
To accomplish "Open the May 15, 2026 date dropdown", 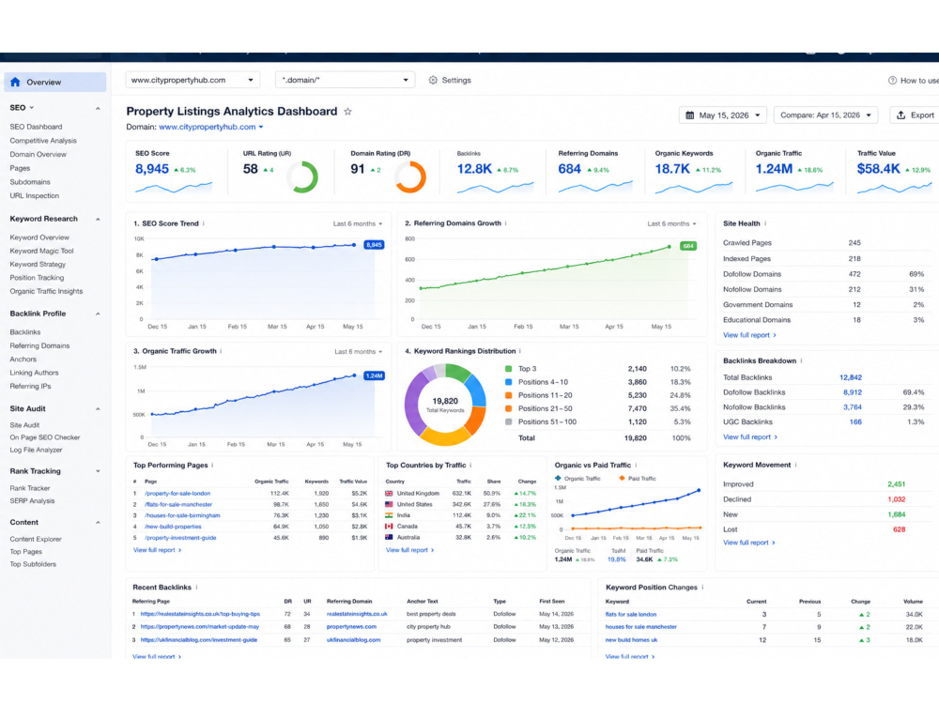I will pyautogui.click(x=723, y=115).
